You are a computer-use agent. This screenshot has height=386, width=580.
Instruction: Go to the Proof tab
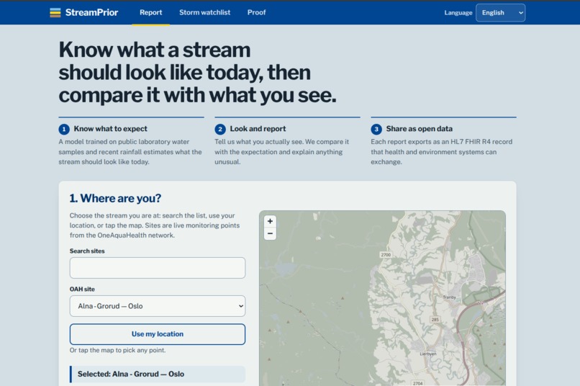[x=256, y=12]
